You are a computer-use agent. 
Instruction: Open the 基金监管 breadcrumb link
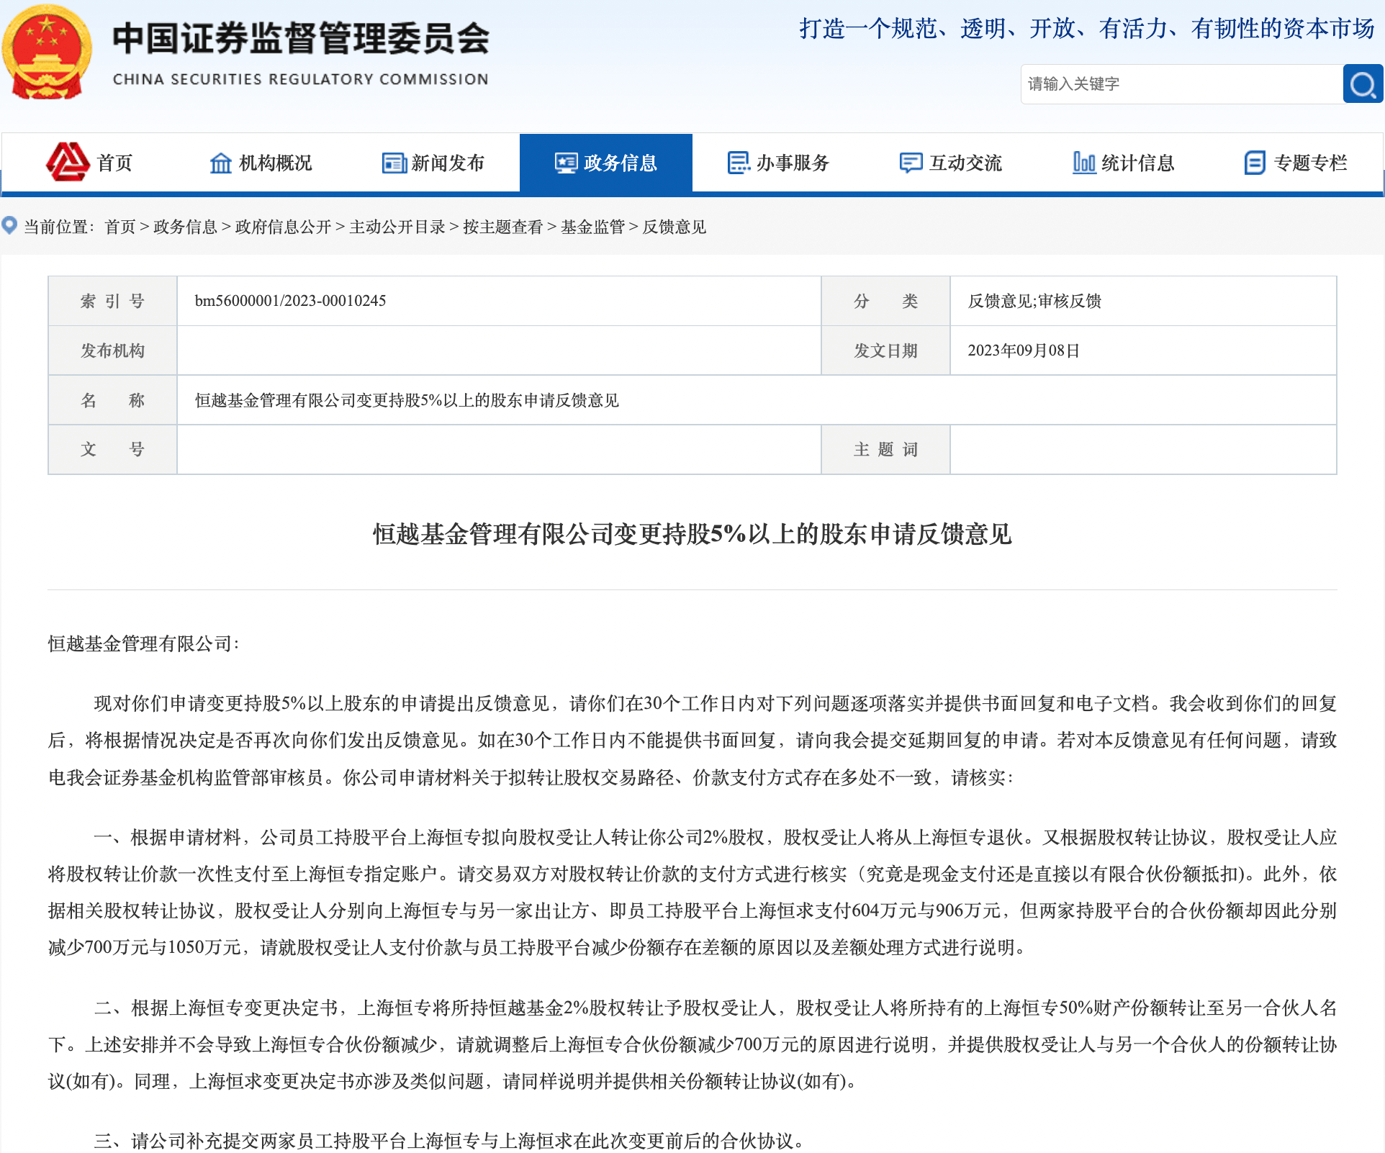(x=592, y=227)
